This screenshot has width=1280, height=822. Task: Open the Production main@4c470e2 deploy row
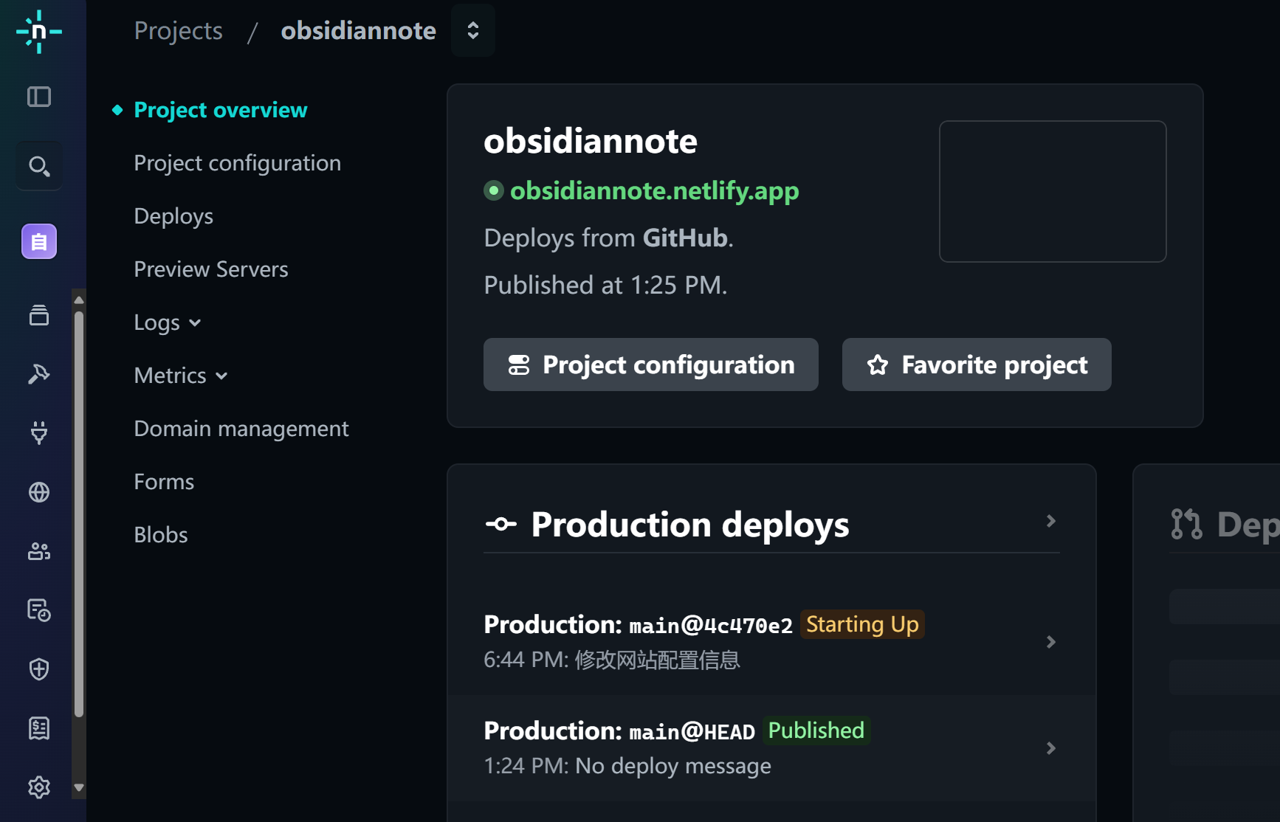[x=771, y=642]
